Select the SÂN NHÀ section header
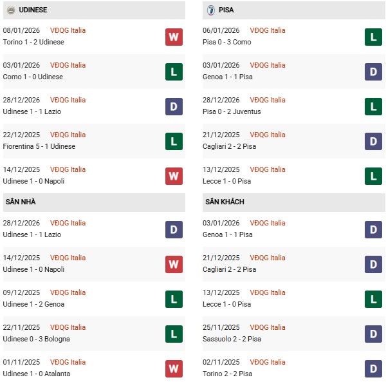386x382 pixels. pyautogui.click(x=21, y=202)
